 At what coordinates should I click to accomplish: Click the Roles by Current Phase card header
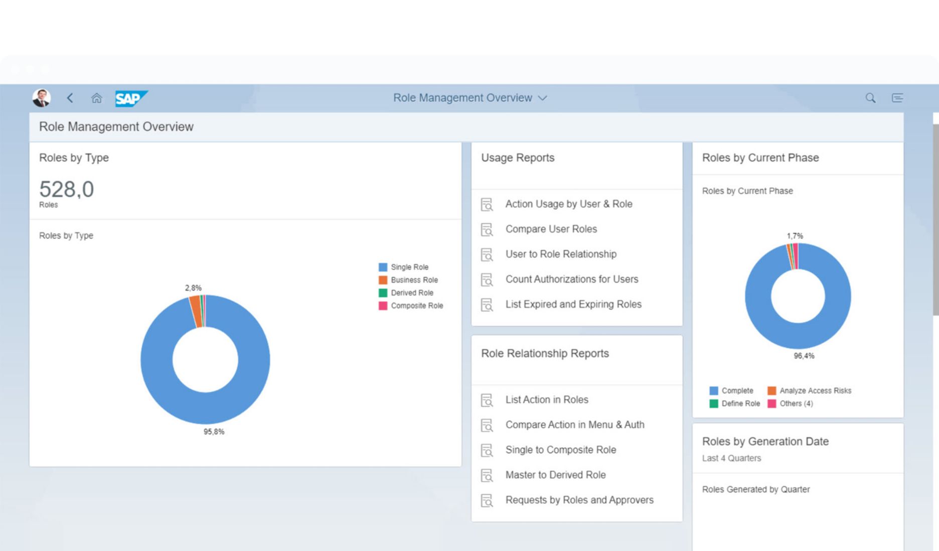click(x=760, y=158)
